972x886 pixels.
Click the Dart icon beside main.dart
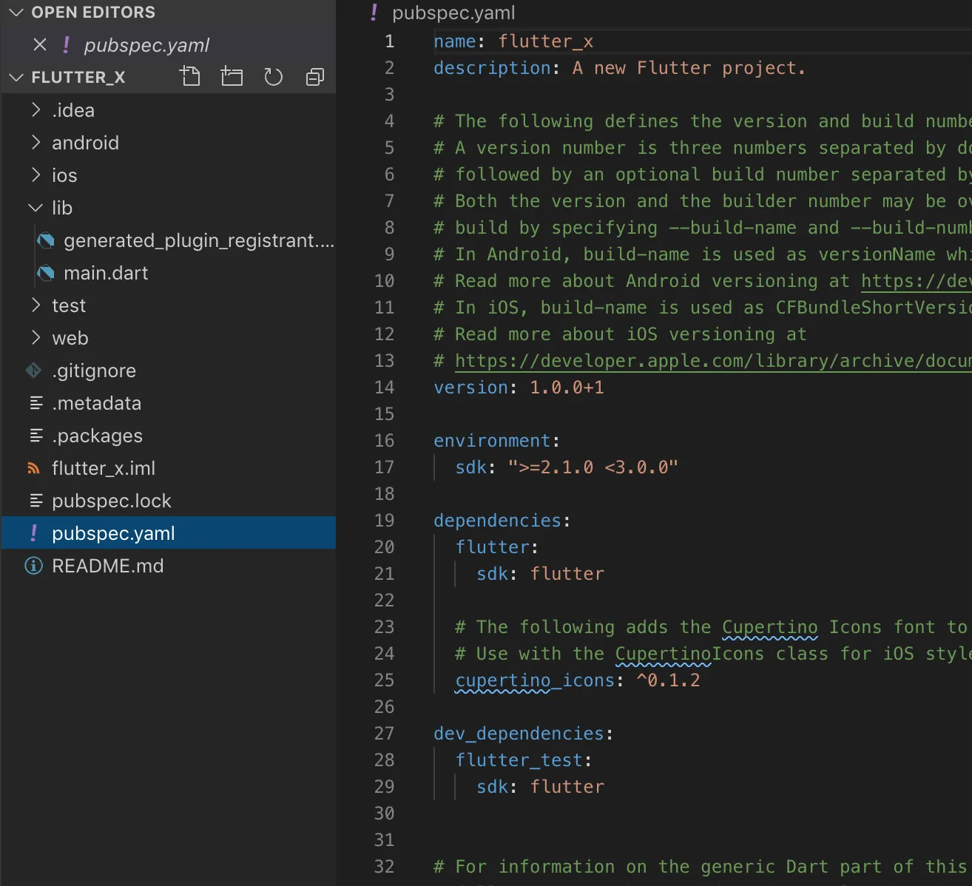coord(46,273)
